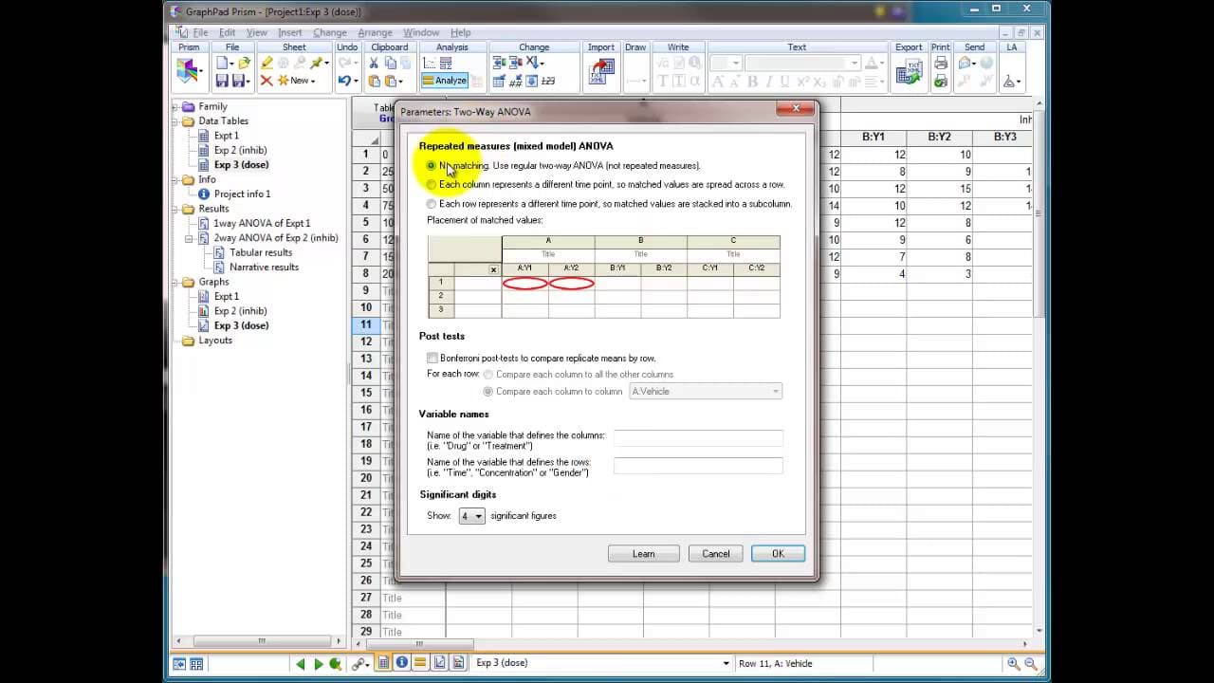Open the File menu
Viewport: 1214px width, 683px height.
tap(200, 32)
